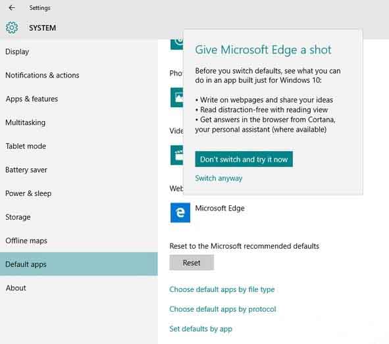
Task: Click the Give Microsoft Edge a shot heading
Action: tap(263, 50)
